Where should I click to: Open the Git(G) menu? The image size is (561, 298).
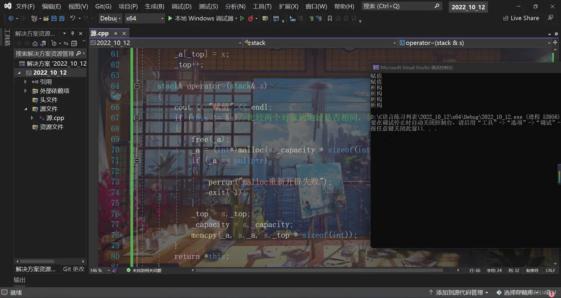(103, 6)
